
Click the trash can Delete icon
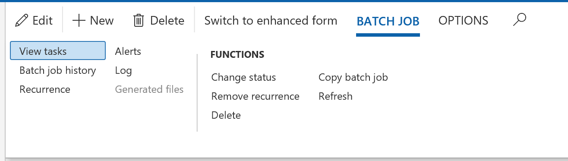pyautogui.click(x=139, y=20)
